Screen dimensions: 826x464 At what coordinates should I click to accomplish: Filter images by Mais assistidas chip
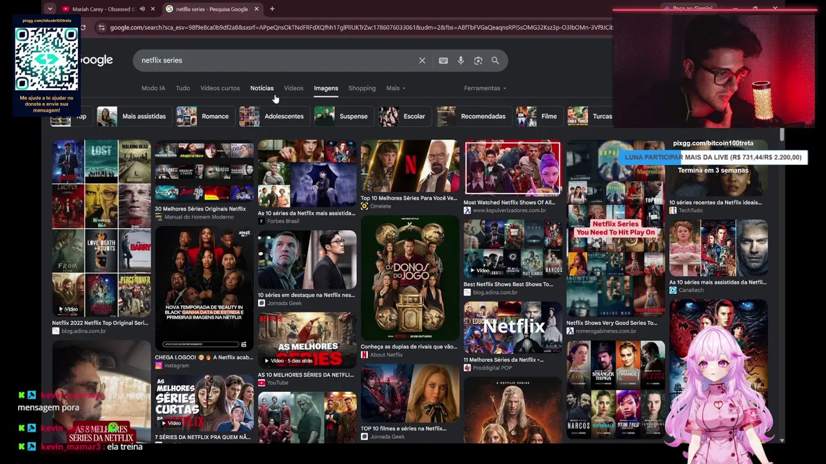click(x=133, y=117)
